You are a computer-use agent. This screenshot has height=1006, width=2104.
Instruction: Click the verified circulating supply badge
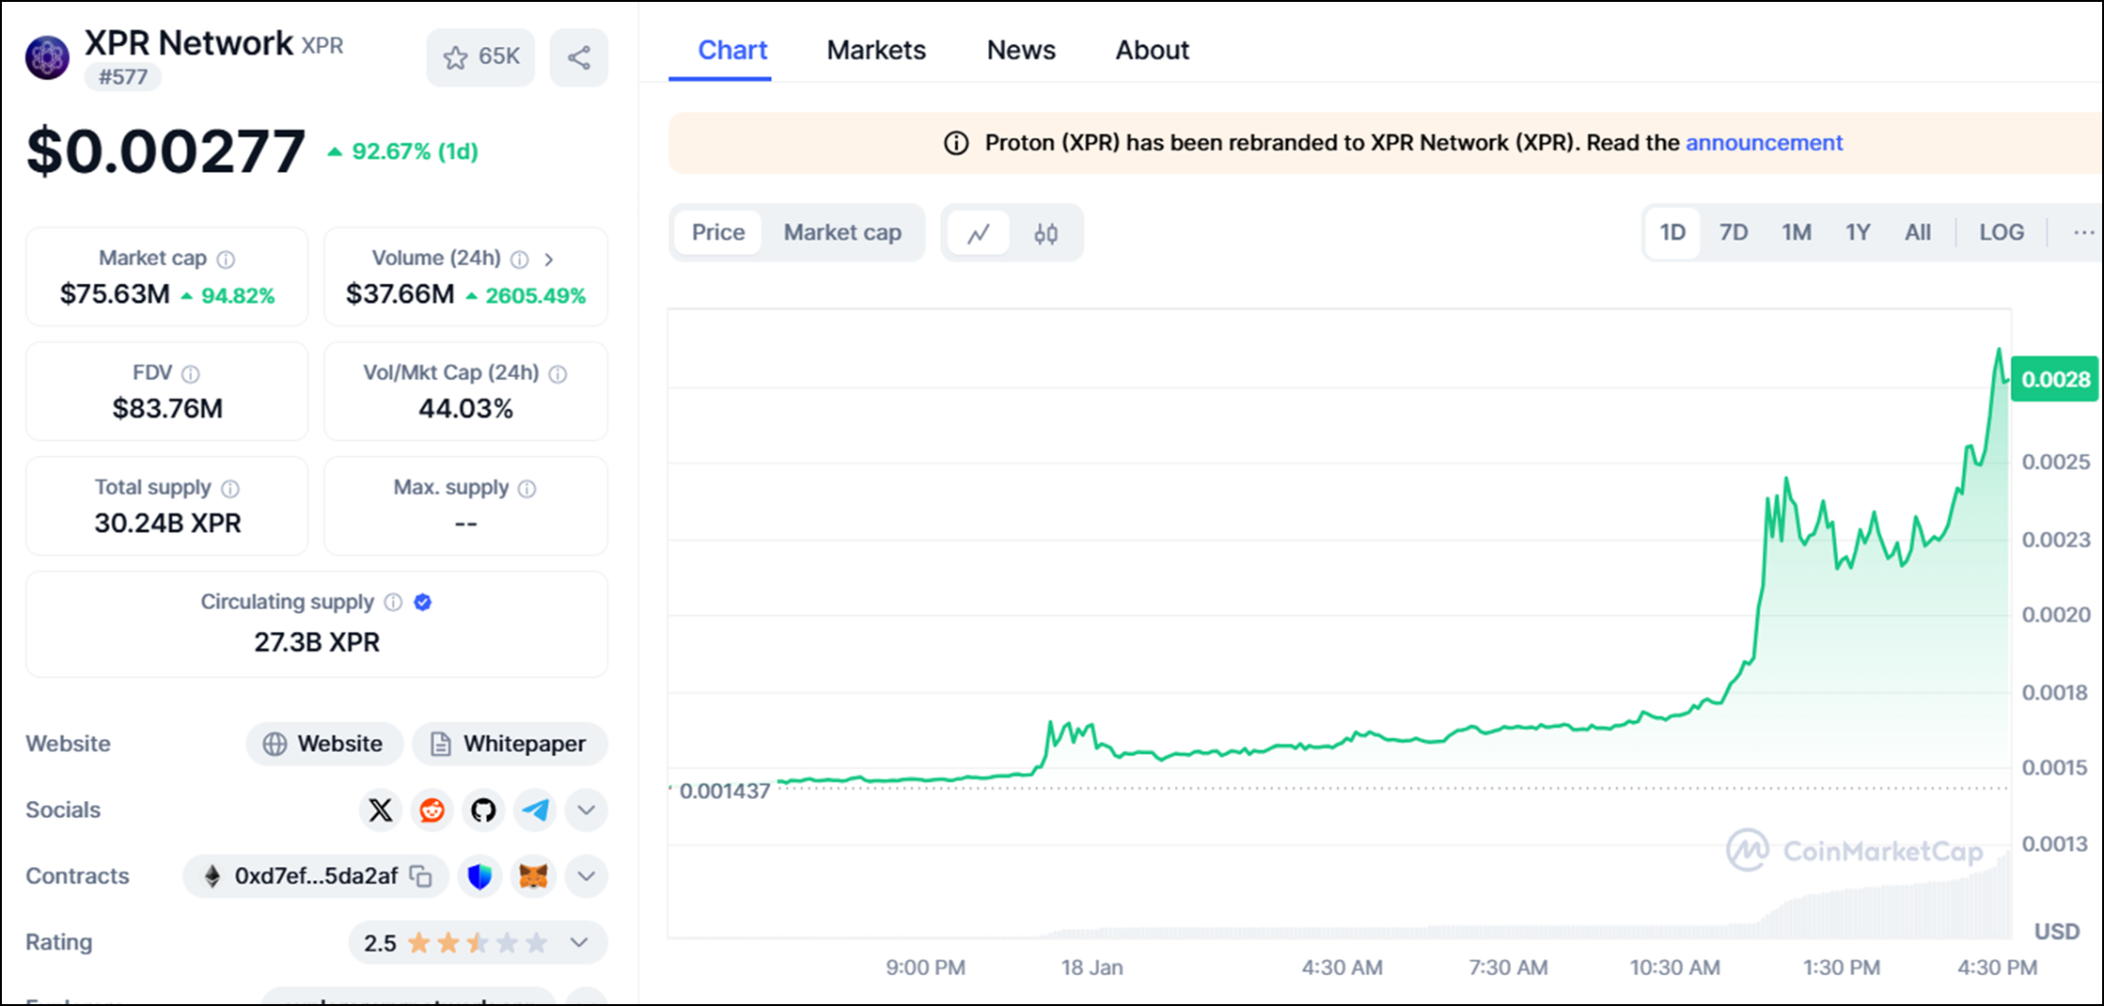(x=423, y=602)
